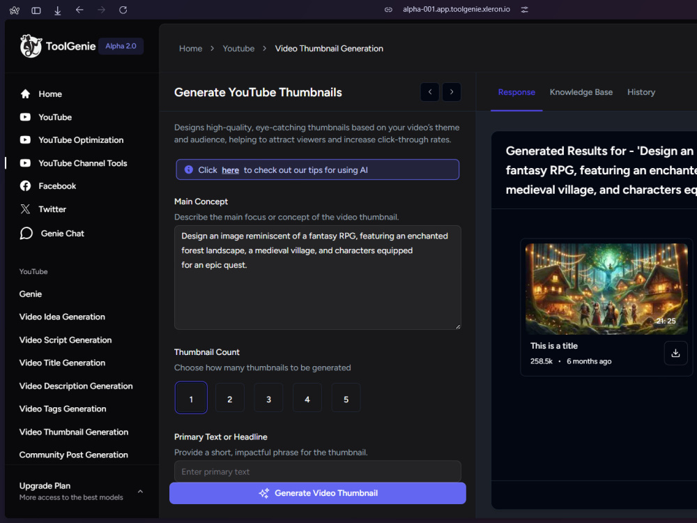This screenshot has width=697, height=523.
Task: Click the Alpha 2.0 badge
Action: click(121, 46)
